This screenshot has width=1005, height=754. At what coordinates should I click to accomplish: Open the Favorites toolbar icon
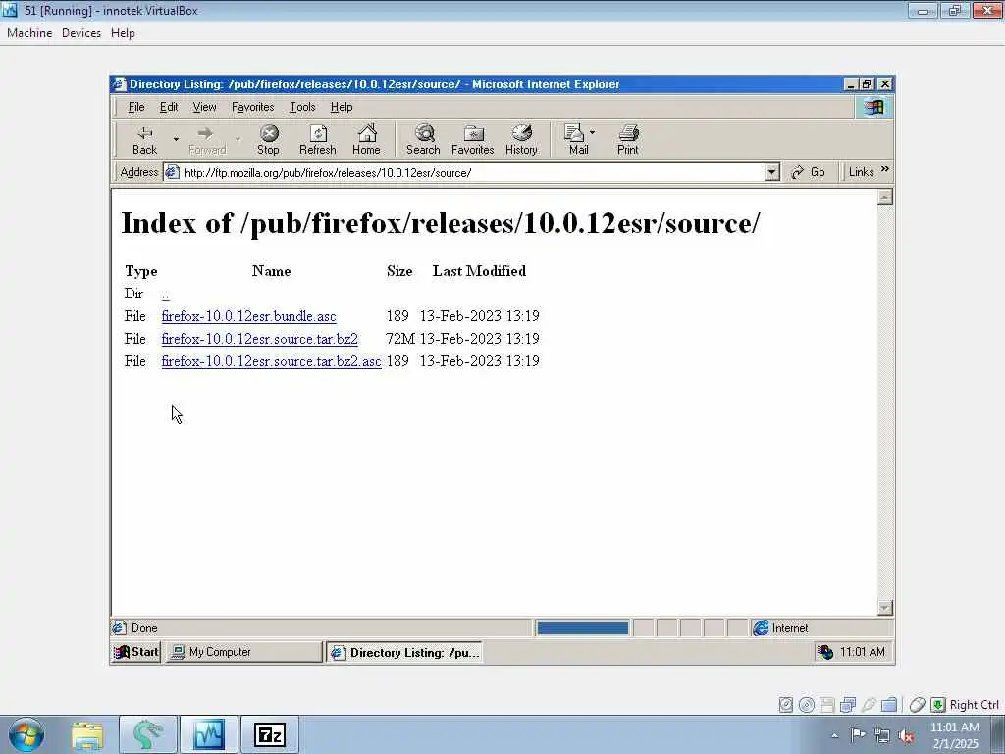coord(472,139)
